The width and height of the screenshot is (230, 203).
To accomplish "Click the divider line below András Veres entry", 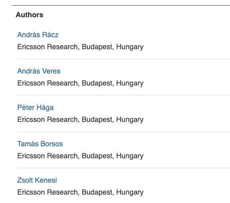I will coord(123,95).
